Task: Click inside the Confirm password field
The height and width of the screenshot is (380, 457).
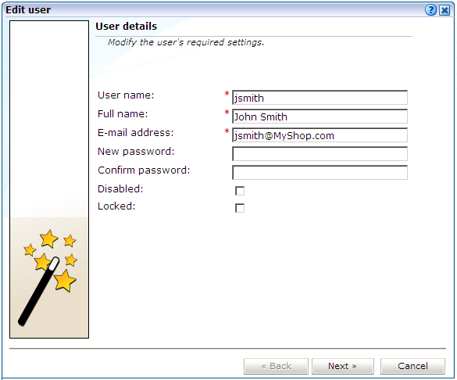Action: [x=320, y=172]
